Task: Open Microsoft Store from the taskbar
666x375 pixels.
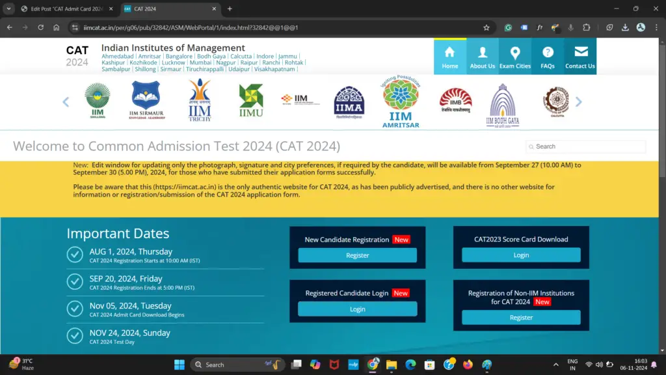Action: [x=429, y=365]
